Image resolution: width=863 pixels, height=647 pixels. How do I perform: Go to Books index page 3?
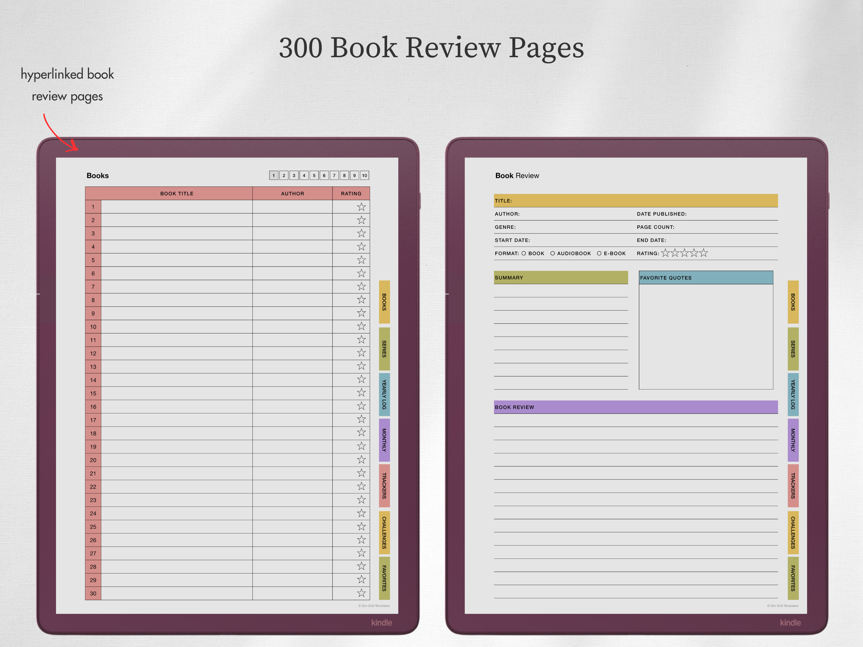(294, 176)
